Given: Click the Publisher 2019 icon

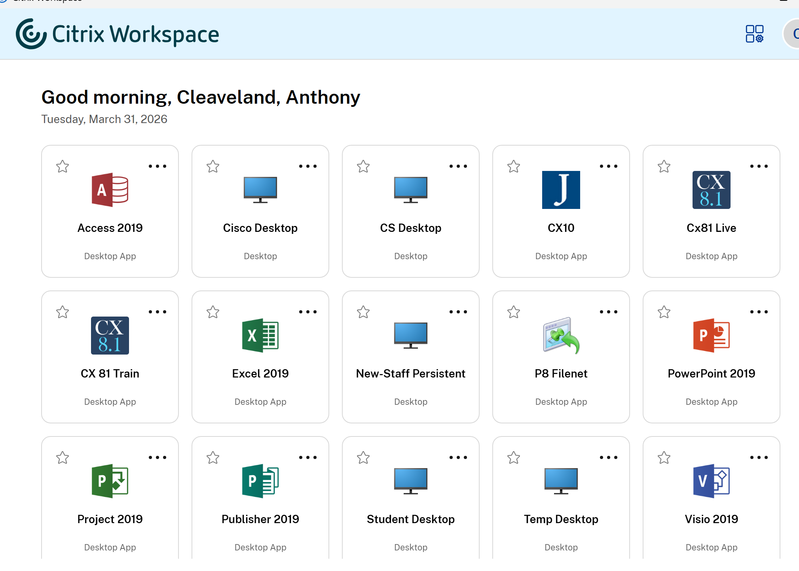Looking at the screenshot, I should click(x=260, y=481).
